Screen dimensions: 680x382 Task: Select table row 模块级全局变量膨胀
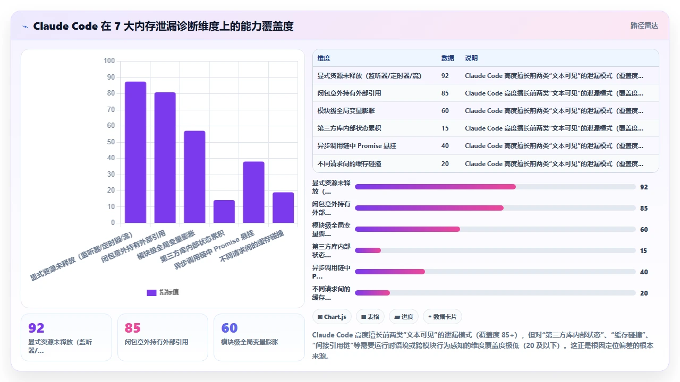tap(486, 111)
